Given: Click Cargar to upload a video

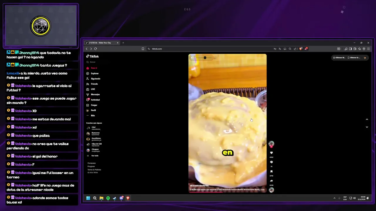Looking at the screenshot, I should click(92, 105).
